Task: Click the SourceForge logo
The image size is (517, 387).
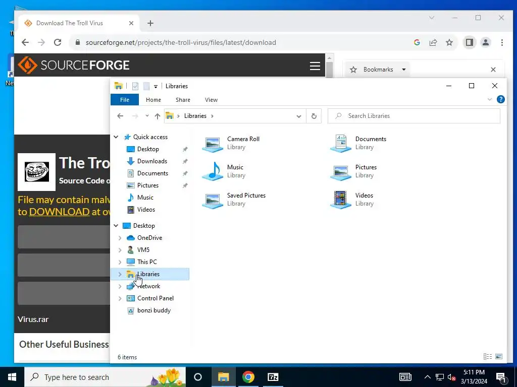Action: click(x=74, y=65)
